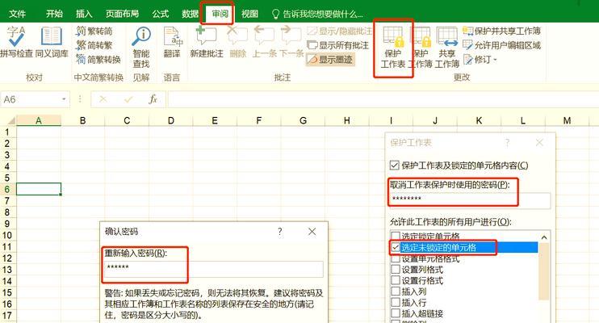This screenshot has height=323, width=599.
Task: Cancel formula entry X button
Action: (103, 99)
